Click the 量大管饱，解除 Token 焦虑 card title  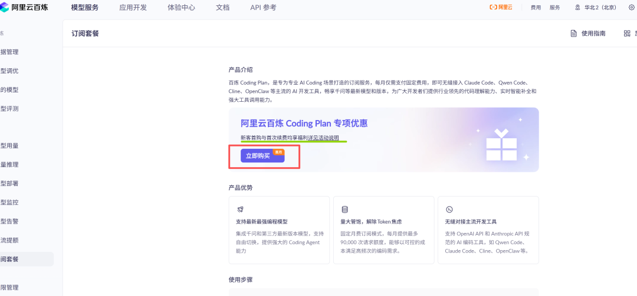click(x=372, y=222)
